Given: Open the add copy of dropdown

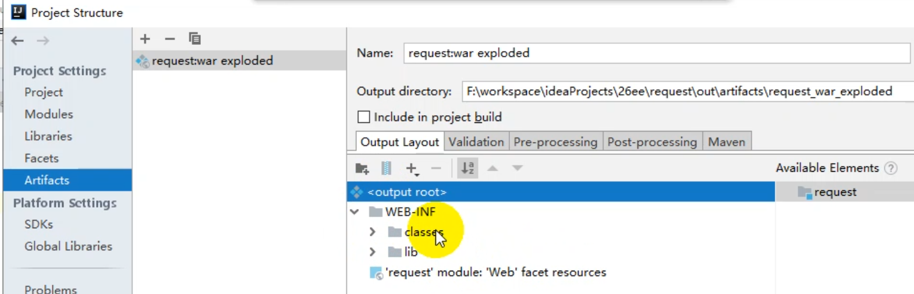Looking at the screenshot, I should [412, 169].
